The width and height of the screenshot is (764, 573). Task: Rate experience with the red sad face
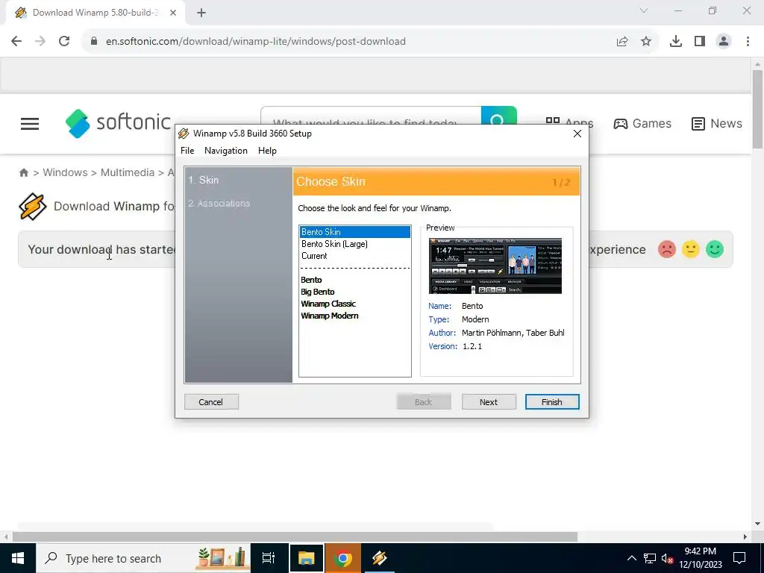(x=666, y=249)
